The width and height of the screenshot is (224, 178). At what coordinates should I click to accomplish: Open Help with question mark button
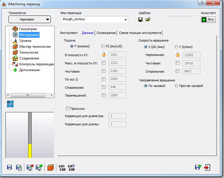click(x=202, y=3)
